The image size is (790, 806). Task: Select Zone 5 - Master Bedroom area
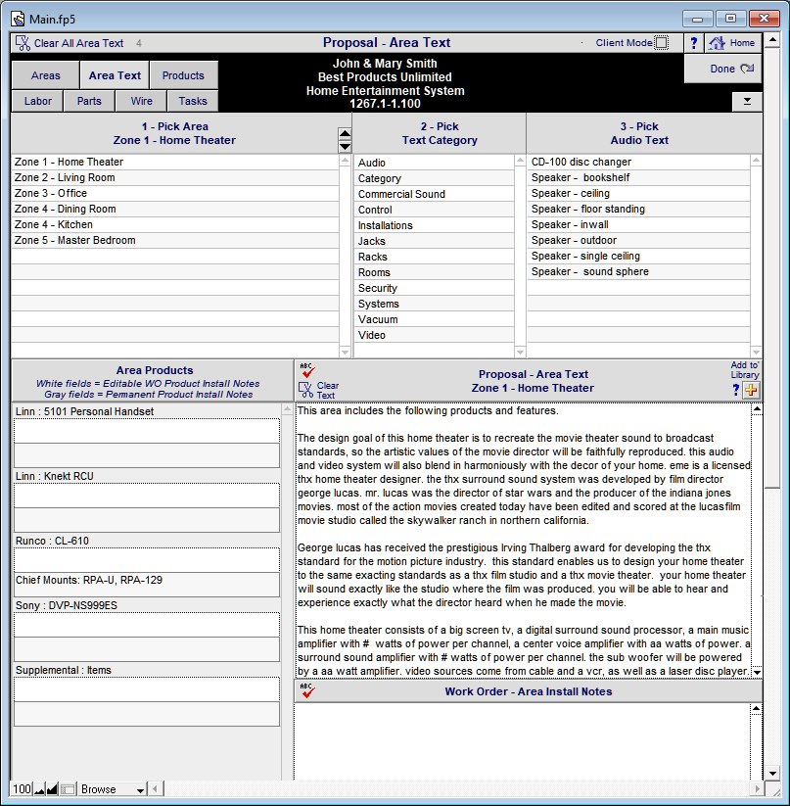coord(175,241)
